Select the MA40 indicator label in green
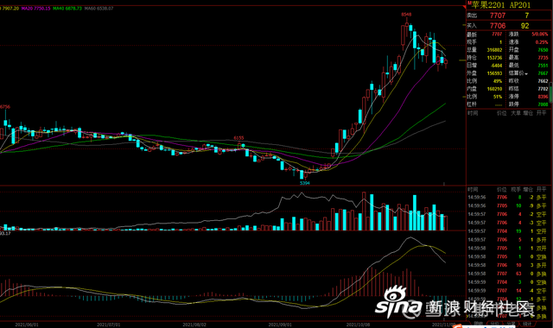Viewport: 553px width, 328px height. [x=67, y=8]
